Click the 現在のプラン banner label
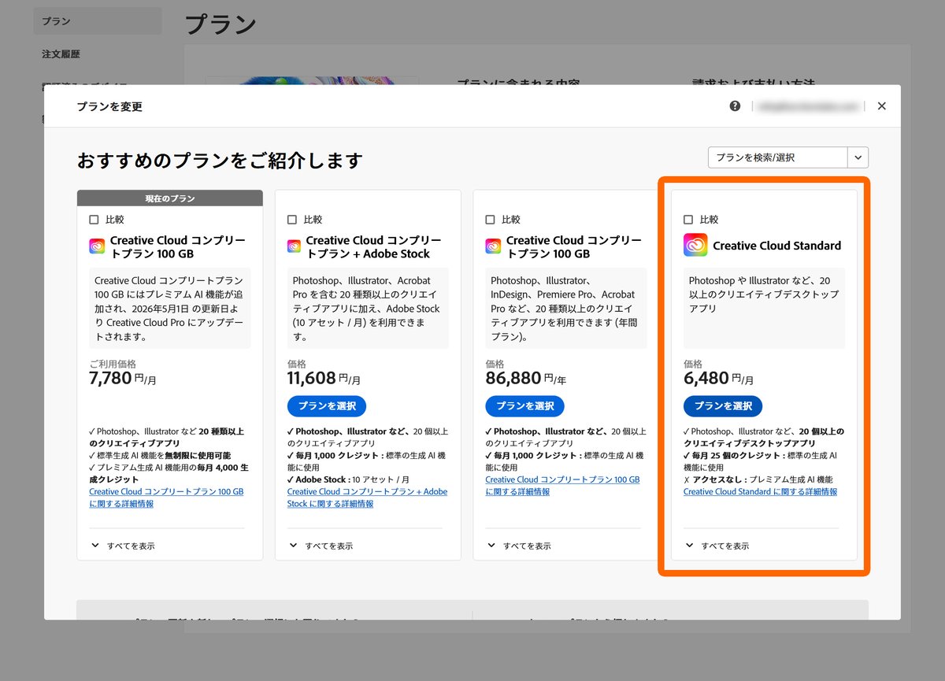 (x=169, y=198)
